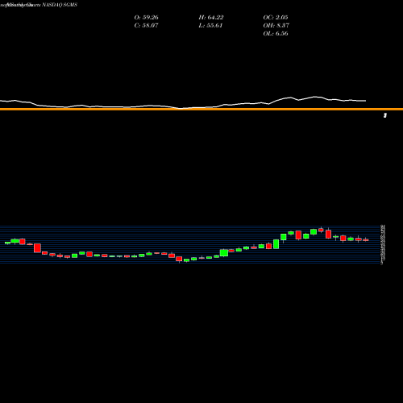The image size is (403, 403).
Task: Click the price axis labels beside the candles
Action: click(383, 244)
